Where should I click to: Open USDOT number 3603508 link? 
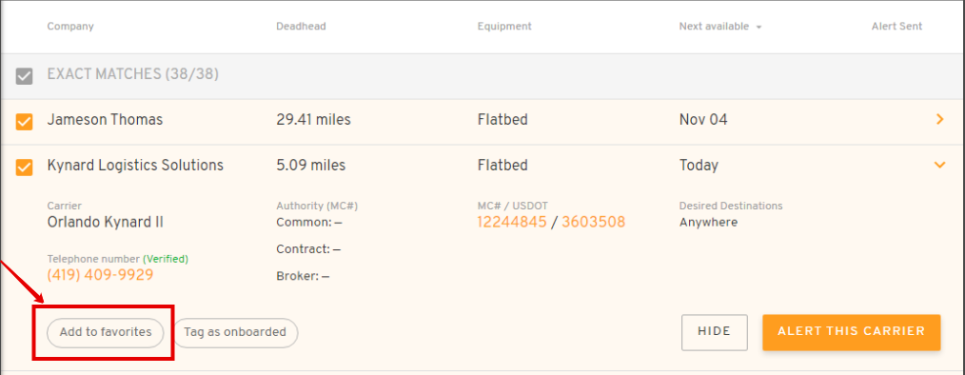[x=593, y=223]
